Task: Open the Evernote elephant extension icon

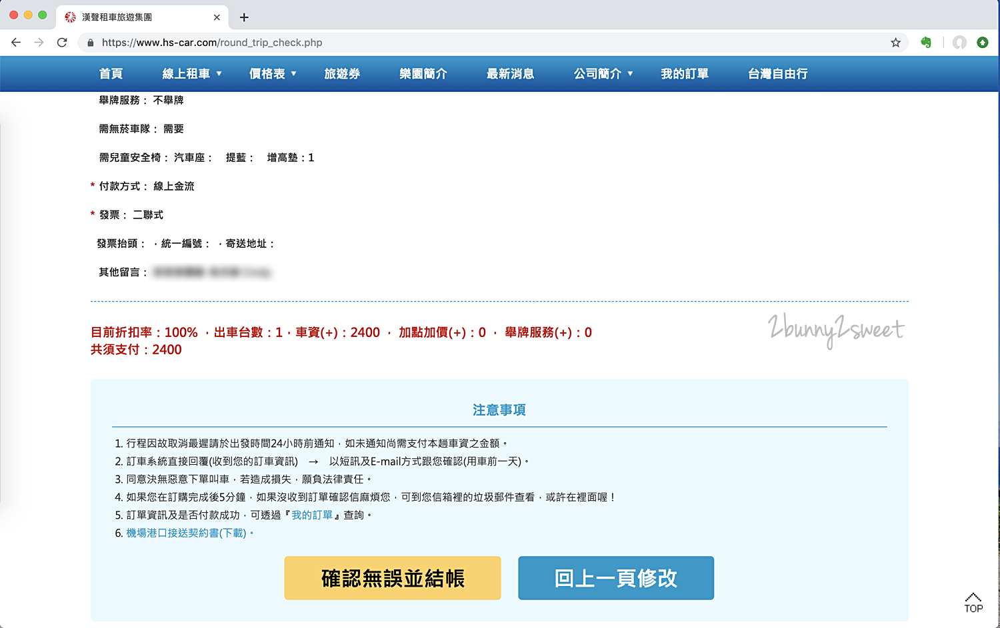Action: pyautogui.click(x=926, y=43)
